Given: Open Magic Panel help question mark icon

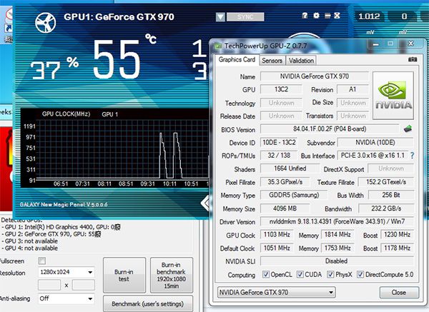Looking at the screenshot, I should [x=305, y=16].
